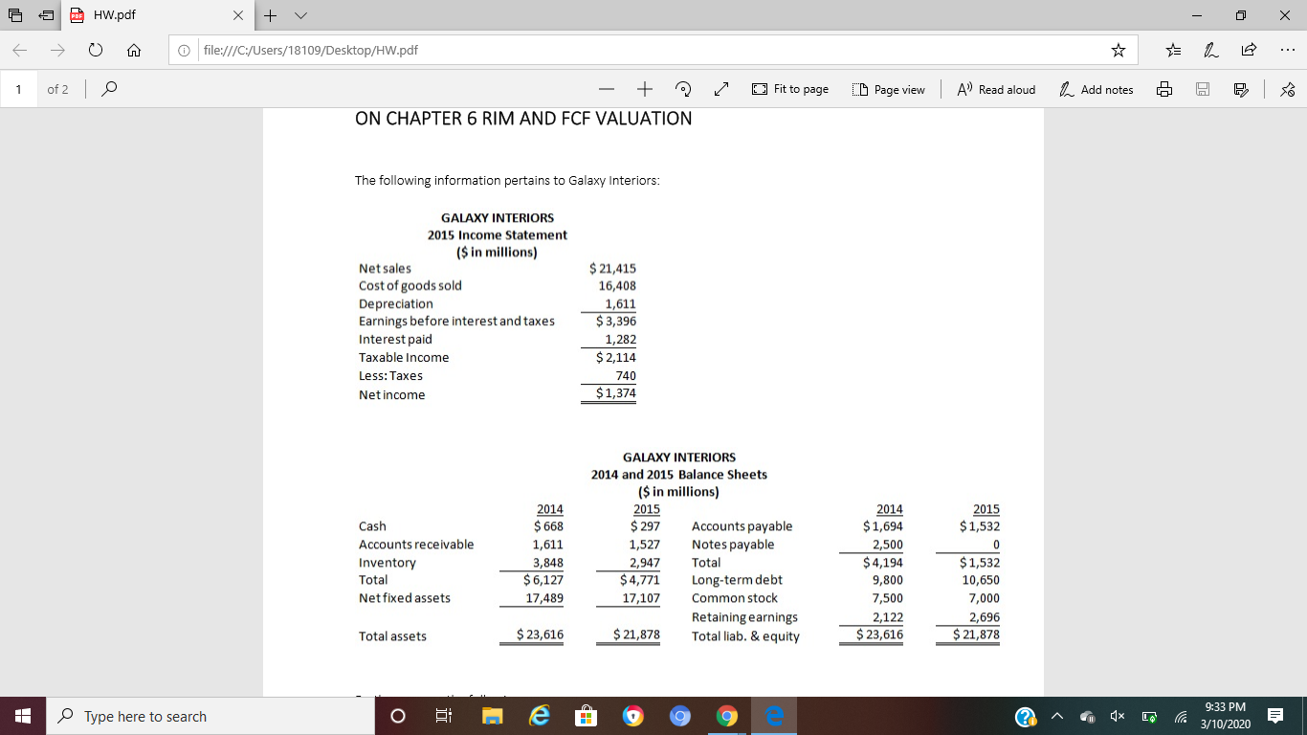
Task: Click Net income value $1,374
Action: pyautogui.click(x=616, y=393)
